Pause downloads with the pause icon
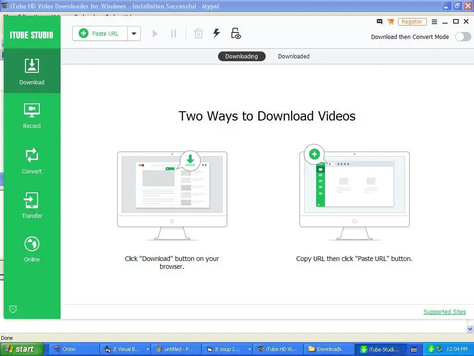 [174, 33]
